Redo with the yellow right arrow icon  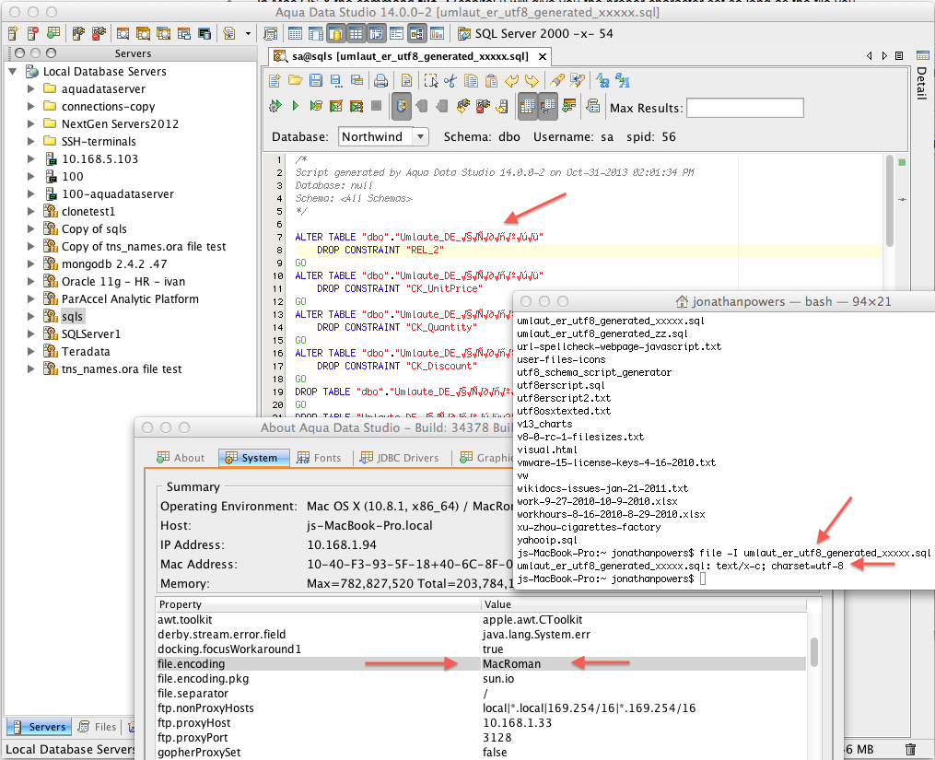point(532,80)
